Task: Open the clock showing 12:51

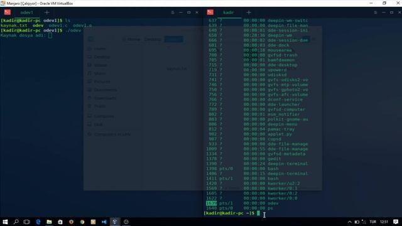Action: click(x=384, y=222)
